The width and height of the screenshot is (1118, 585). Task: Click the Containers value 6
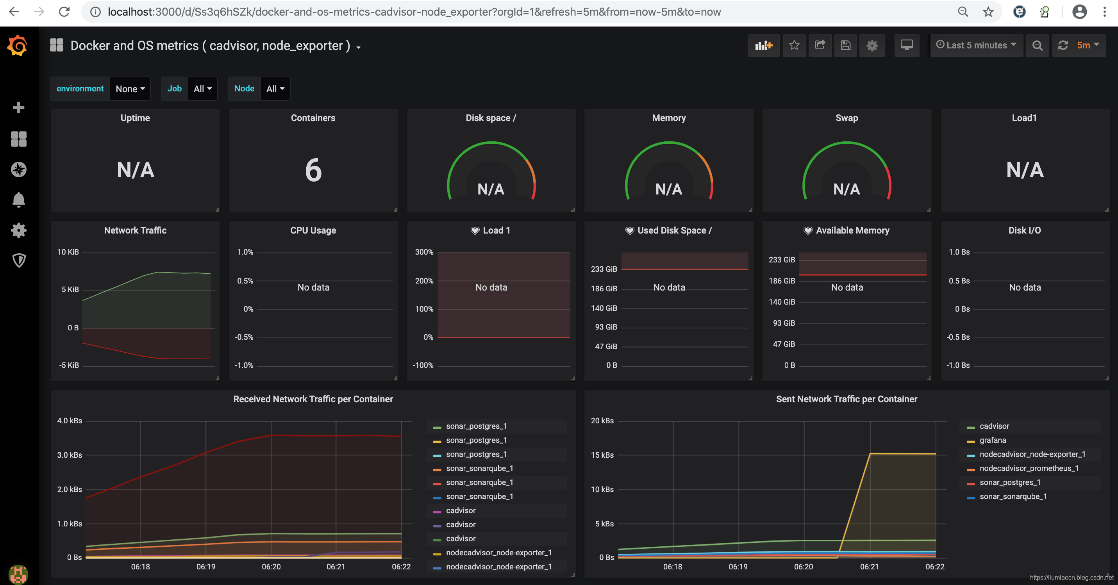coord(313,170)
